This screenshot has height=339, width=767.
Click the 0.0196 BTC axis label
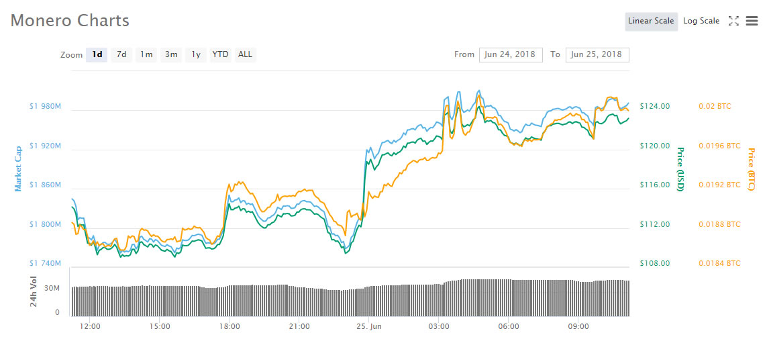pyautogui.click(x=718, y=146)
